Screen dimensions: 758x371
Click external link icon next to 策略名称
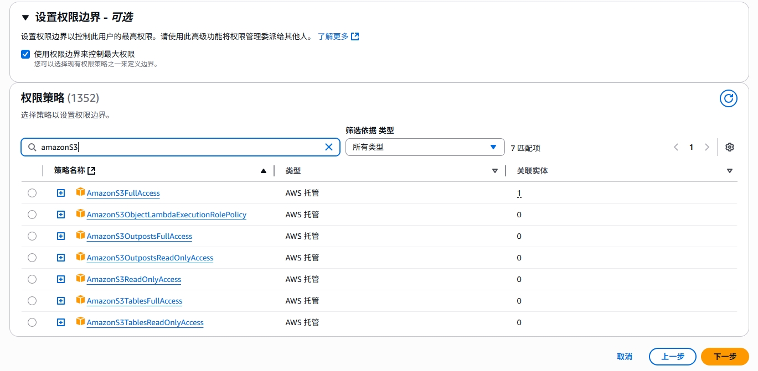click(x=92, y=171)
